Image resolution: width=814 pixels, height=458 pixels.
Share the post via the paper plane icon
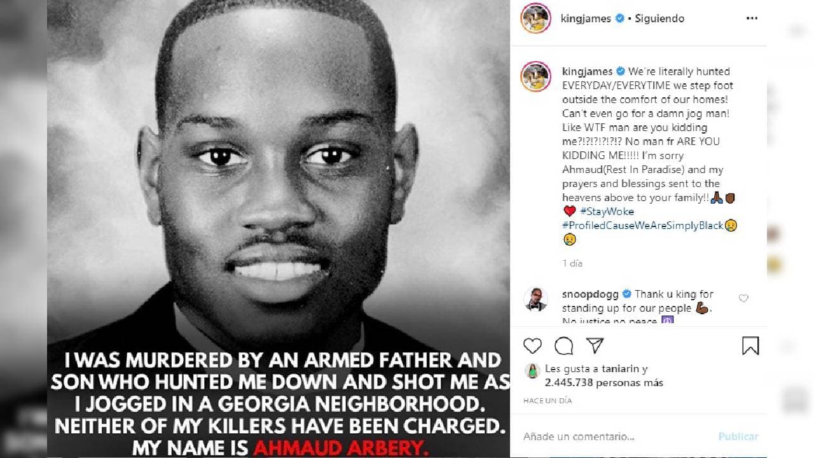click(x=595, y=345)
